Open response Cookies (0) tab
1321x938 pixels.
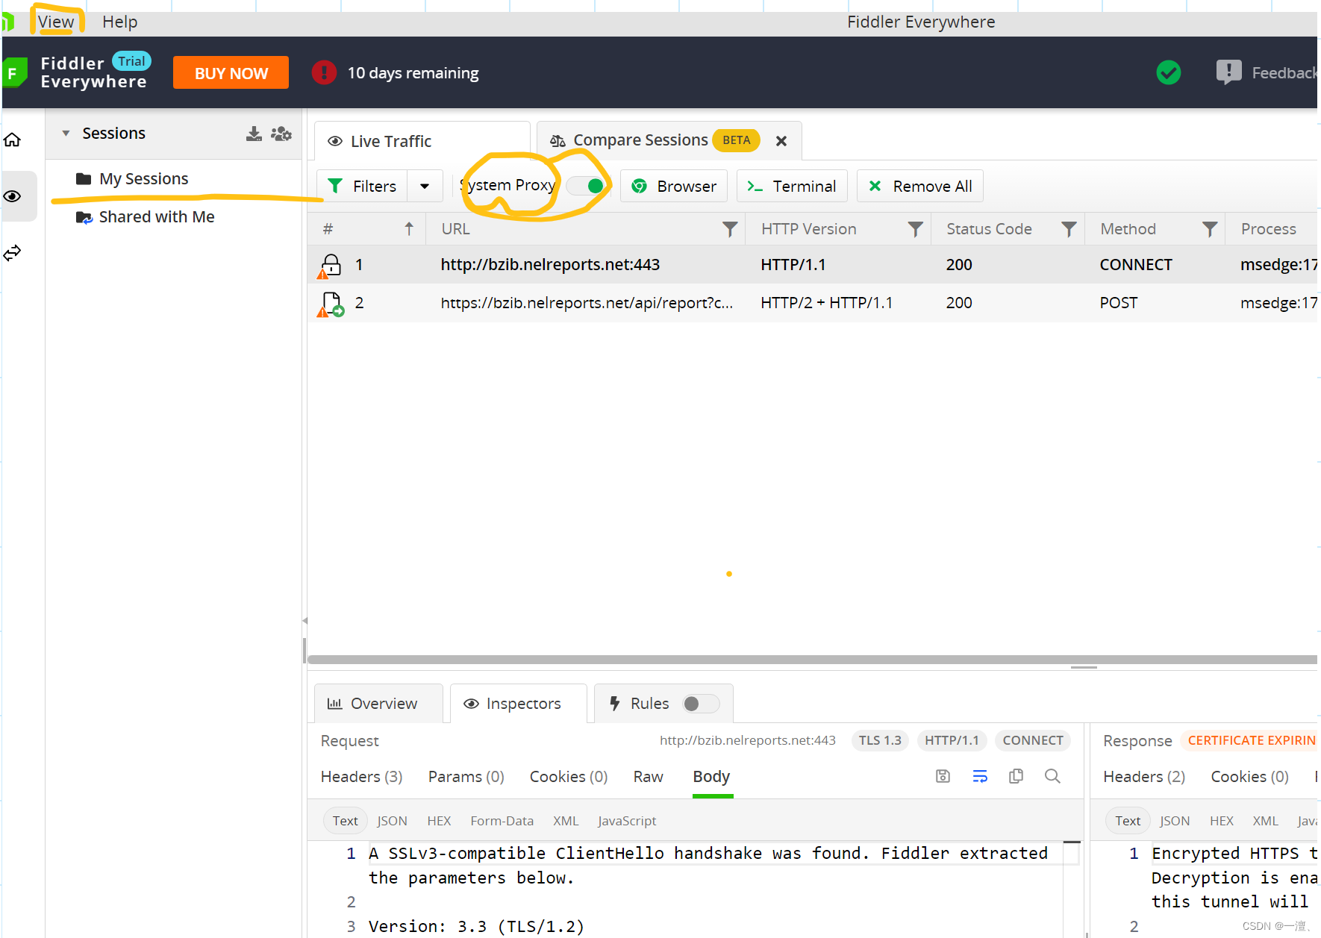click(1249, 777)
